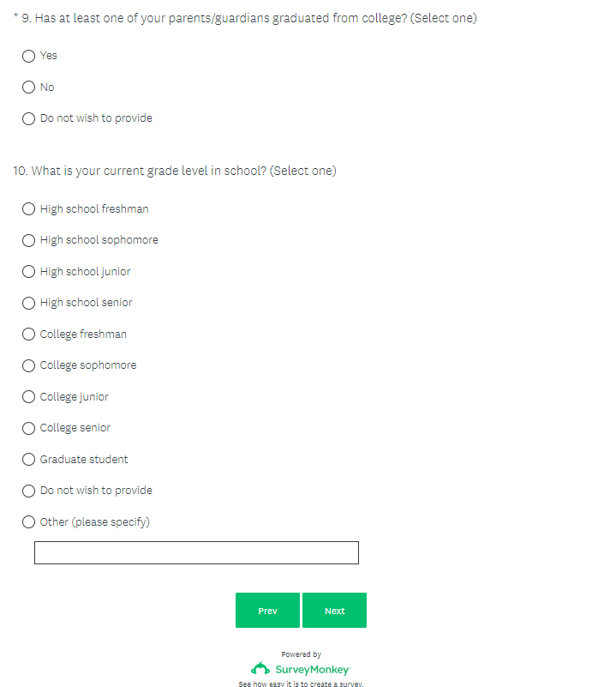
Task: Pick College freshman option
Action: point(29,334)
